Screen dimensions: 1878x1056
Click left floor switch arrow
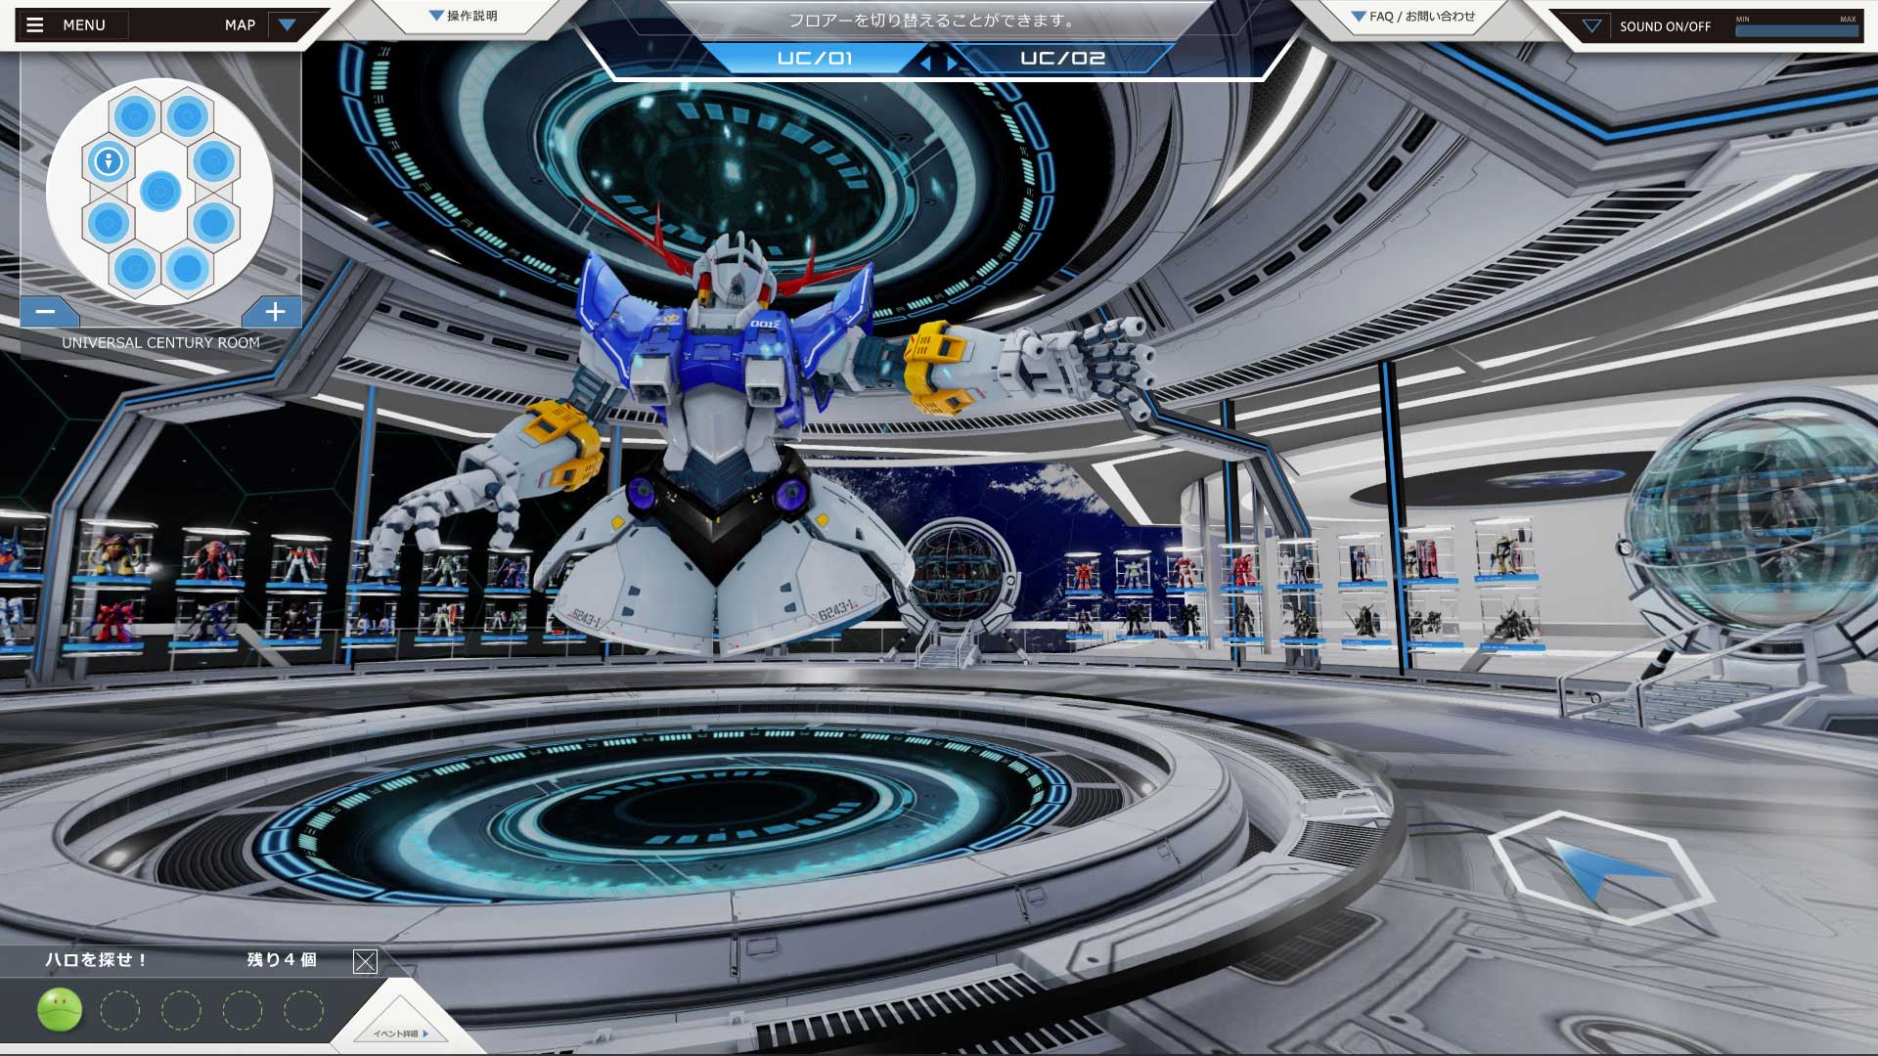click(925, 64)
